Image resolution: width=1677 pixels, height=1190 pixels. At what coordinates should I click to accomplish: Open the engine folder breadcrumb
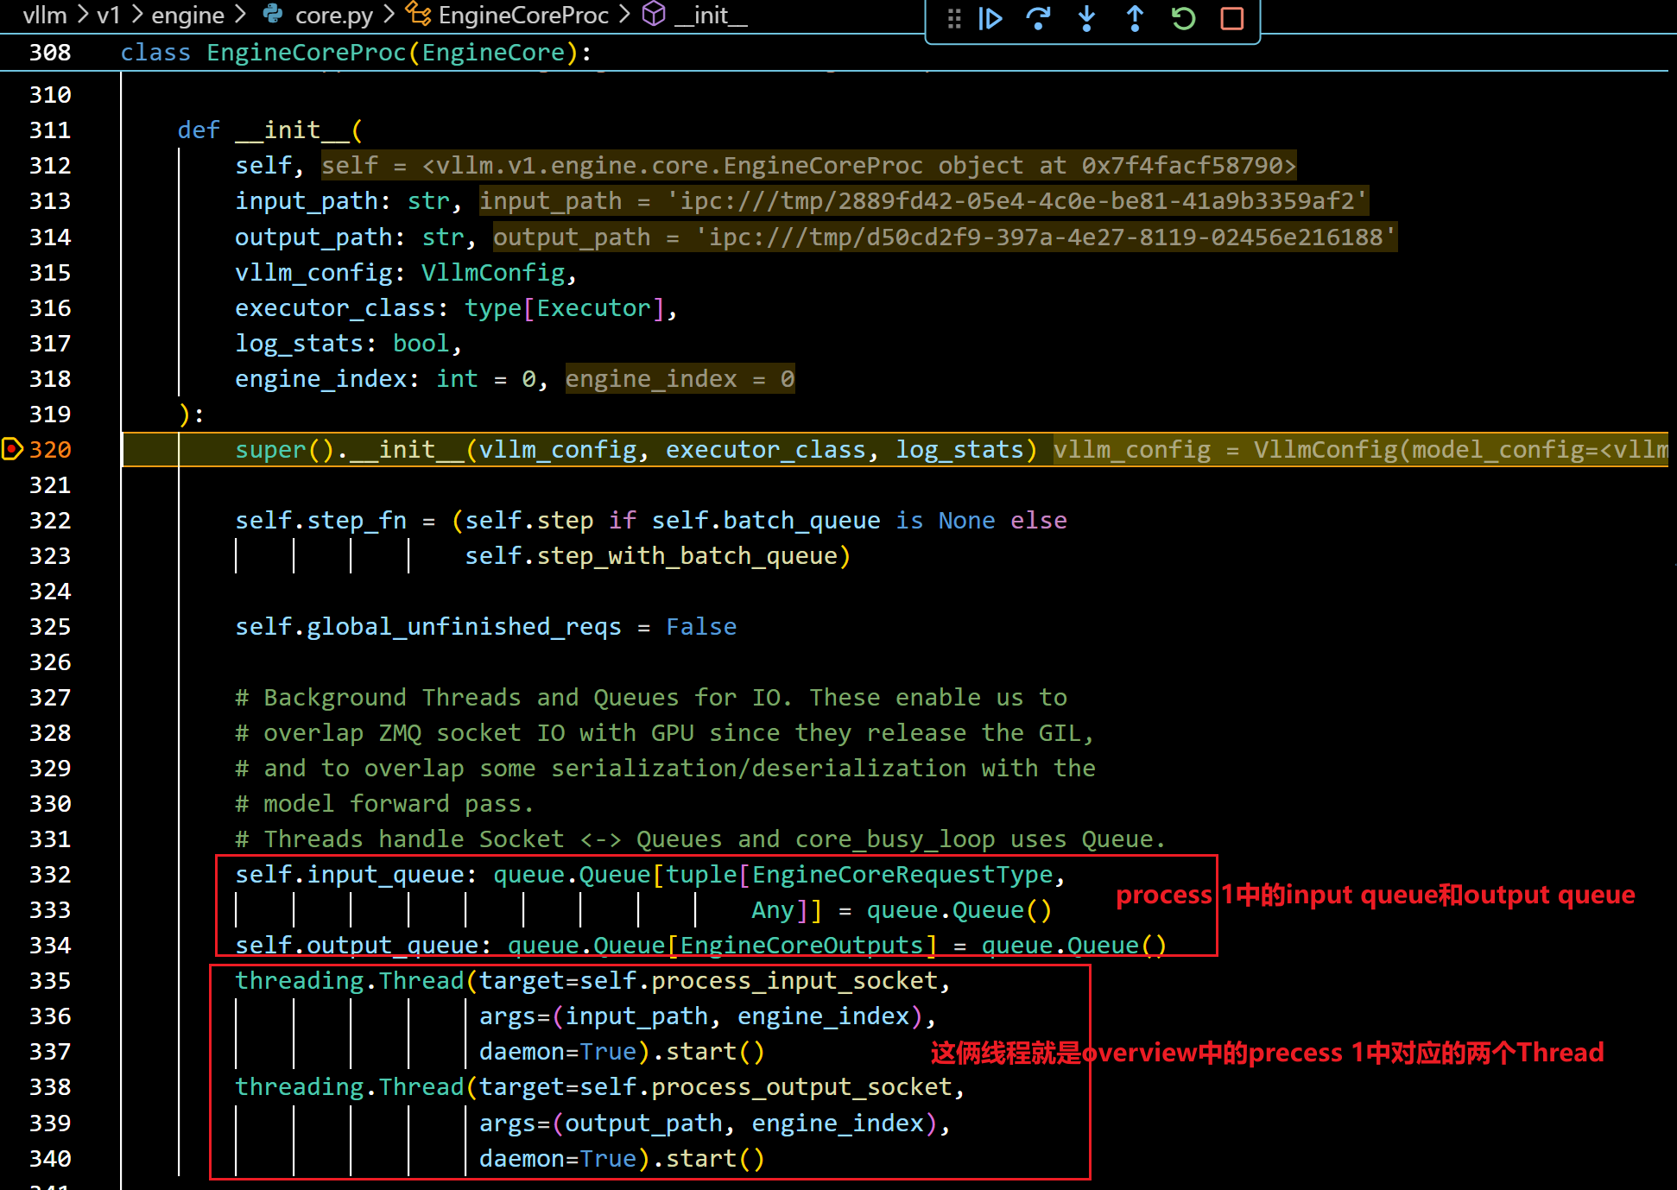pos(187,15)
